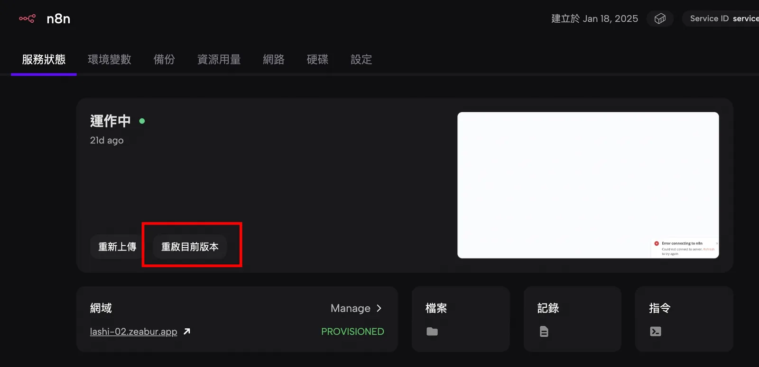Screen dimensions: 759x367
Task: Open the 備份 tab
Action: [x=164, y=60]
